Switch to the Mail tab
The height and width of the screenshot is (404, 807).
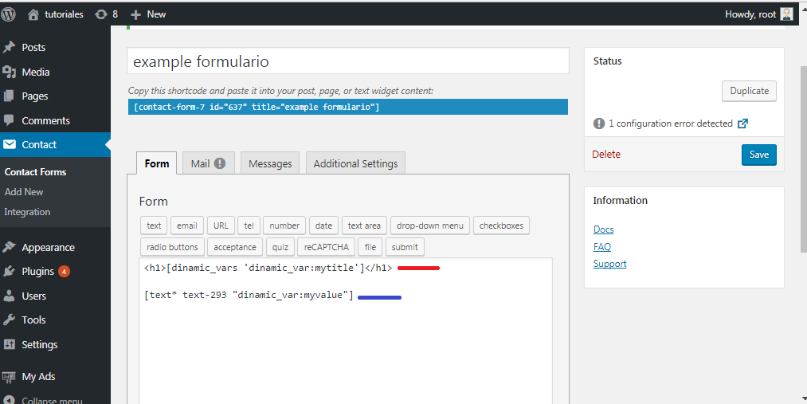[x=209, y=163]
